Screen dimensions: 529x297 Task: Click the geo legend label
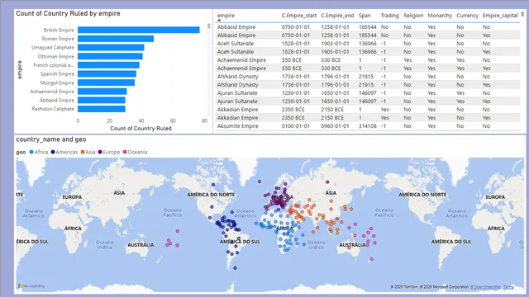21,152
